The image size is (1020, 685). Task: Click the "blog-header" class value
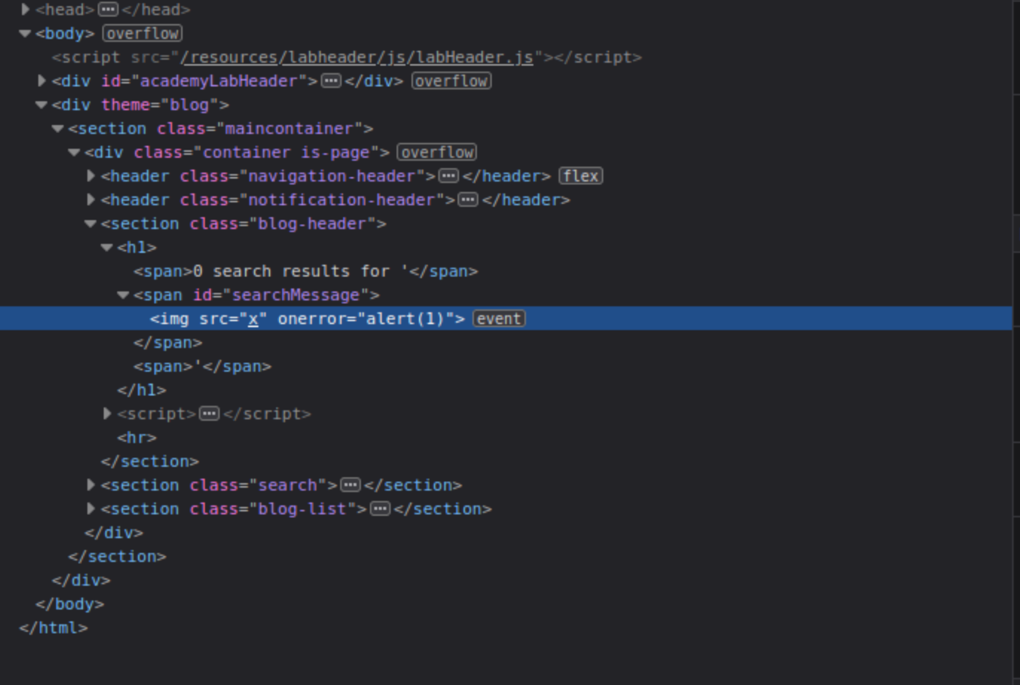[x=312, y=223]
